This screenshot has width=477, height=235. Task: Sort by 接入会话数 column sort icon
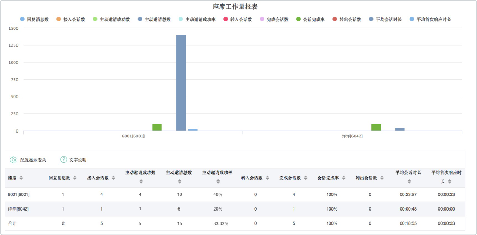(113, 178)
